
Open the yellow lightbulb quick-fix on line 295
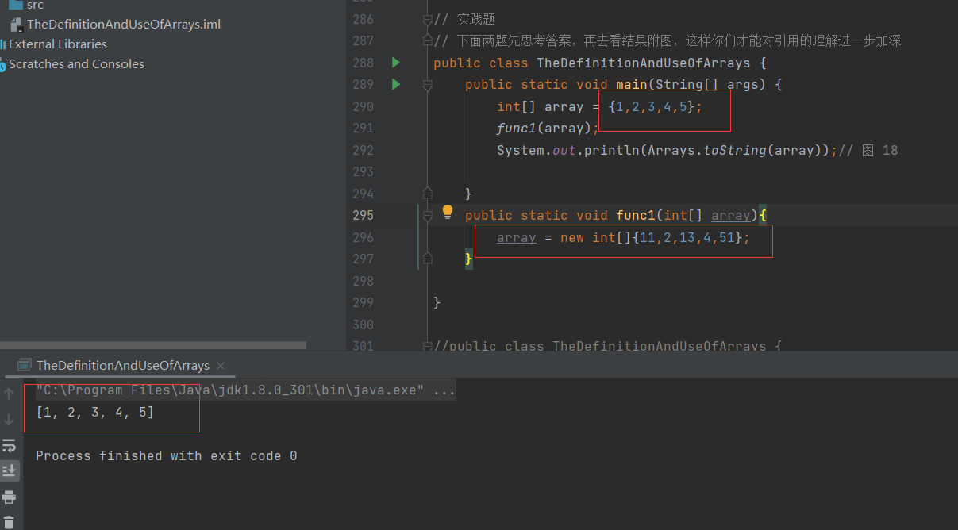(448, 212)
